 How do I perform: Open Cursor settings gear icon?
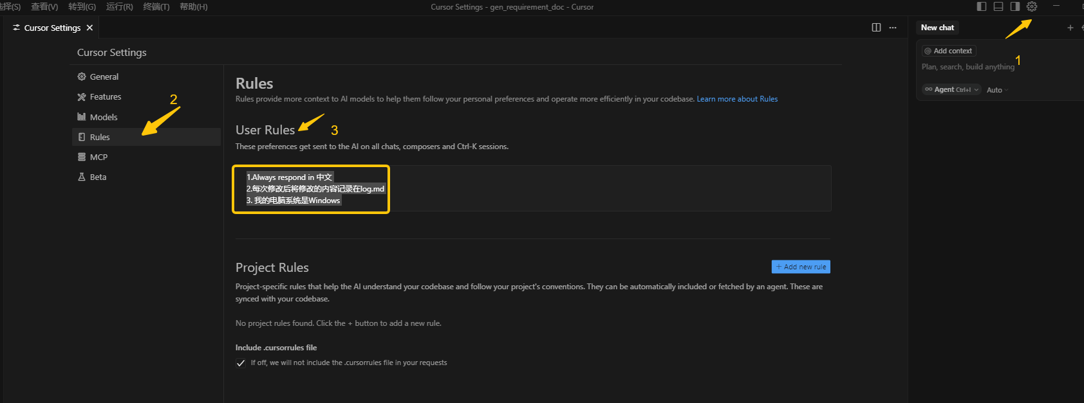tap(1032, 6)
